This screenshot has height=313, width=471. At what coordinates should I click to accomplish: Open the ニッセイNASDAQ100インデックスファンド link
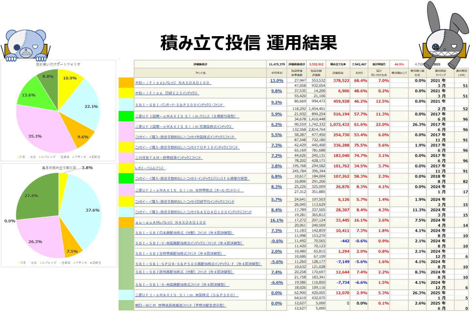coord(193,212)
